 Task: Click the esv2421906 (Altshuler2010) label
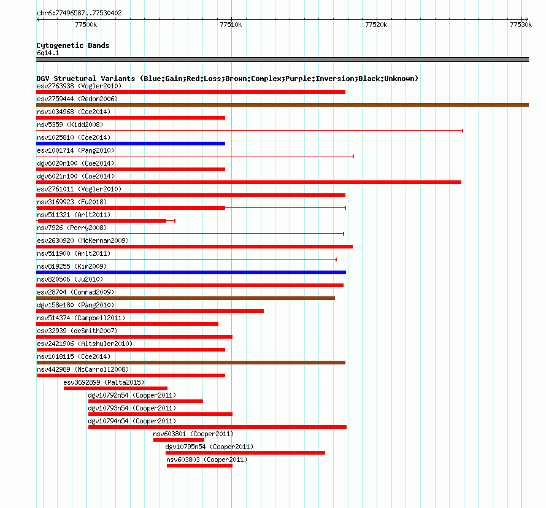pyautogui.click(x=85, y=344)
